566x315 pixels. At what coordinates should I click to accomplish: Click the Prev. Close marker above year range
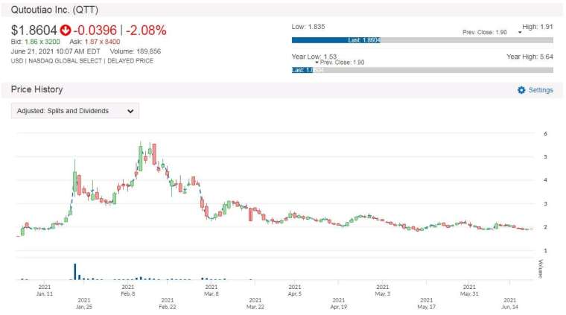point(342,63)
